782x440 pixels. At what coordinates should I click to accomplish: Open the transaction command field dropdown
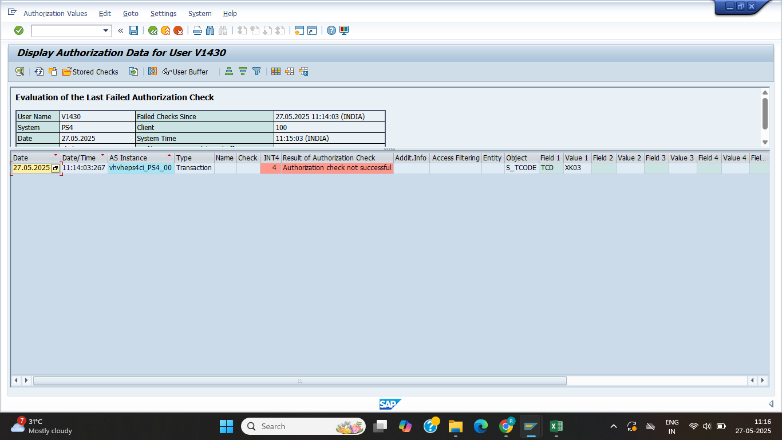(x=106, y=31)
